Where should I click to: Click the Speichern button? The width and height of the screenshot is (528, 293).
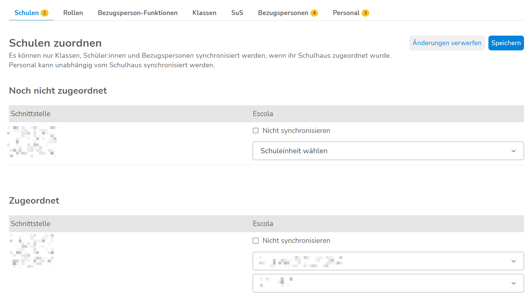[x=506, y=43]
